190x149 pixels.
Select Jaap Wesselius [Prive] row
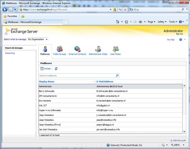point(110,125)
